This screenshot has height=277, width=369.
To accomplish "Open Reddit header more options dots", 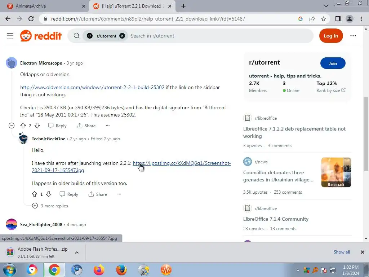I will pos(353,36).
